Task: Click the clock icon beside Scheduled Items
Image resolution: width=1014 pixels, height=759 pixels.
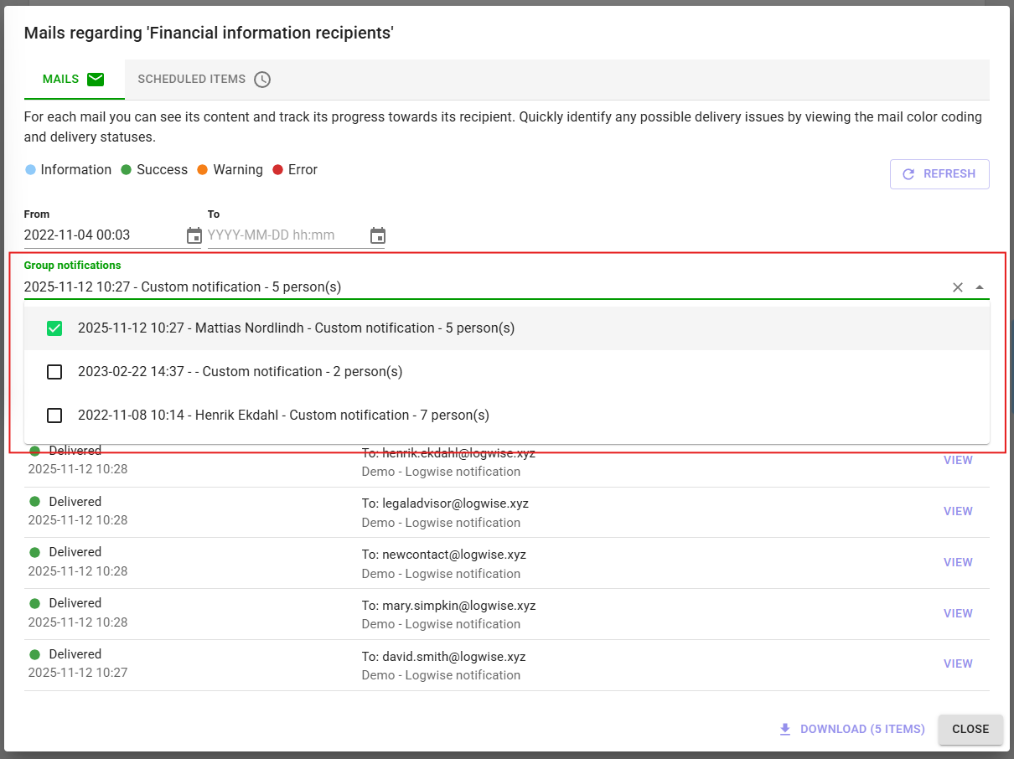Action: (262, 80)
